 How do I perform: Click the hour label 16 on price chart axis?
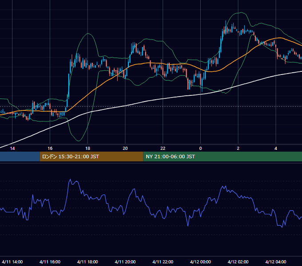pyautogui.click(x=50, y=149)
